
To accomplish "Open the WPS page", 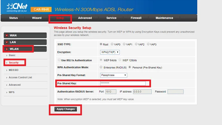I will pyautogui.click(x=12, y=92).
